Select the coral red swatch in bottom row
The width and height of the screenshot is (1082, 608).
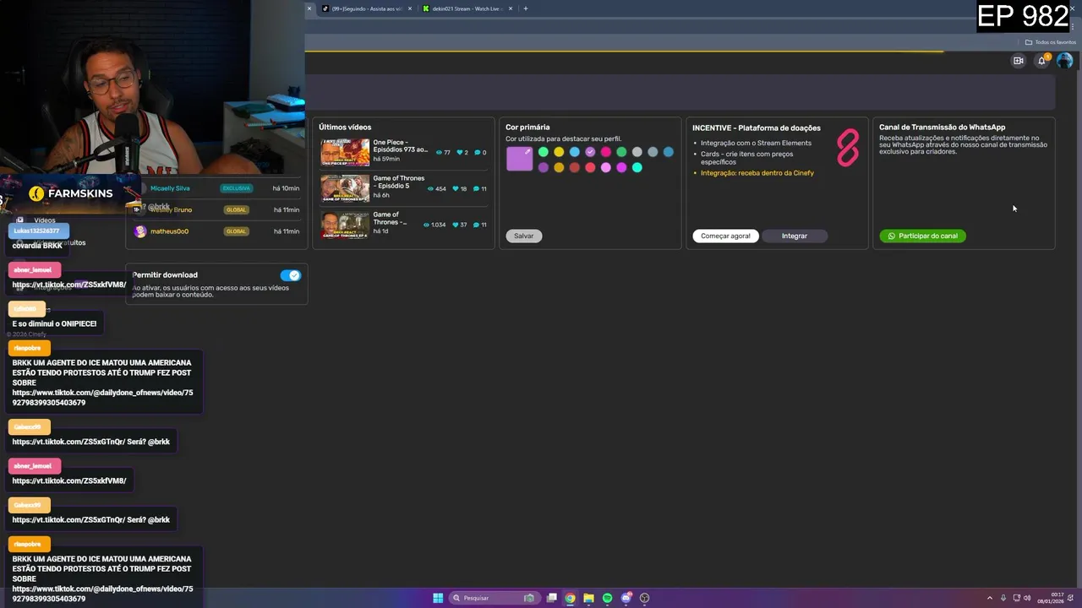tap(590, 167)
